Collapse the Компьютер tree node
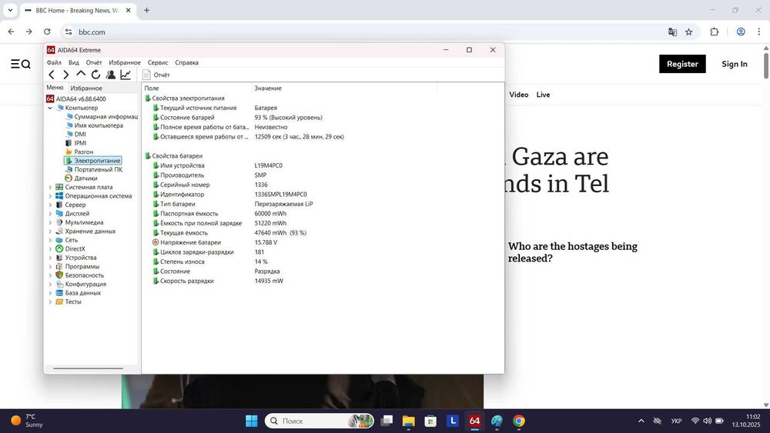Image resolution: width=770 pixels, height=433 pixels. 50,108
